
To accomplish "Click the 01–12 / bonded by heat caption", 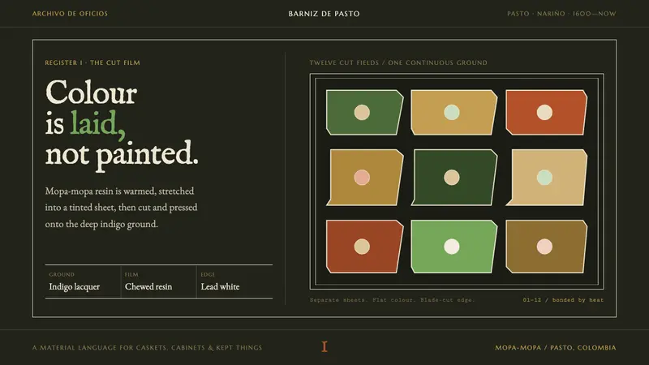I will point(563,300).
